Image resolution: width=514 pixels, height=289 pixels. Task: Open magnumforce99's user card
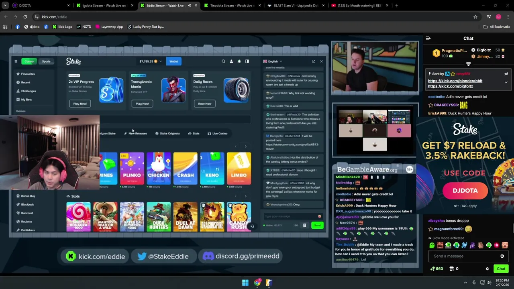point(449,229)
